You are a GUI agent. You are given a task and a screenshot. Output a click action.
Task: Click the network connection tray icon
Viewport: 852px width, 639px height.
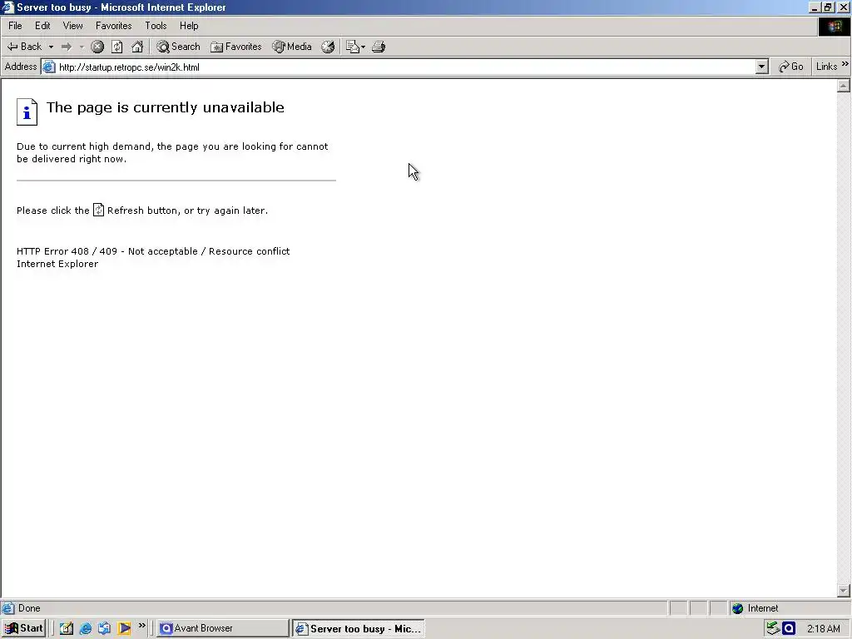[x=772, y=628]
